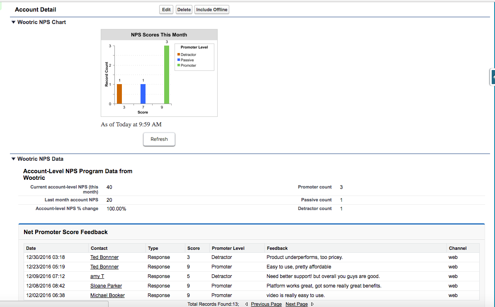Image resolution: width=495 pixels, height=307 pixels.
Task: Click the Passive count label
Action: click(316, 200)
